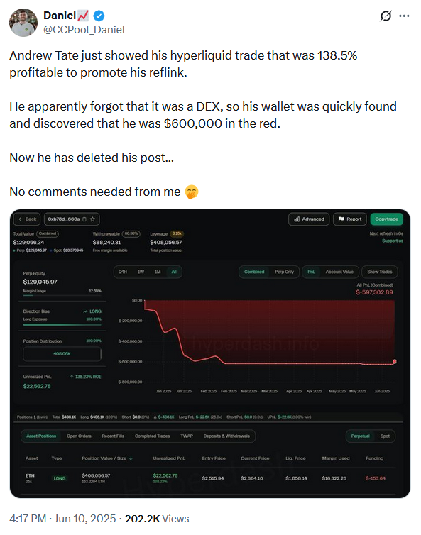Select the 24H time range
The height and width of the screenshot is (535, 421).
(123, 272)
